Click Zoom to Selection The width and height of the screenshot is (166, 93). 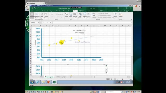tap(75, 16)
